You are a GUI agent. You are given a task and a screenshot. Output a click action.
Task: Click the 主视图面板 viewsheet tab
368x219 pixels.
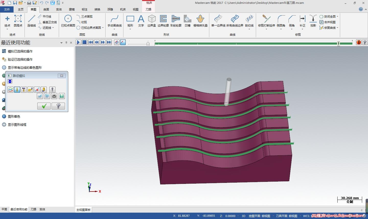tap(84, 210)
